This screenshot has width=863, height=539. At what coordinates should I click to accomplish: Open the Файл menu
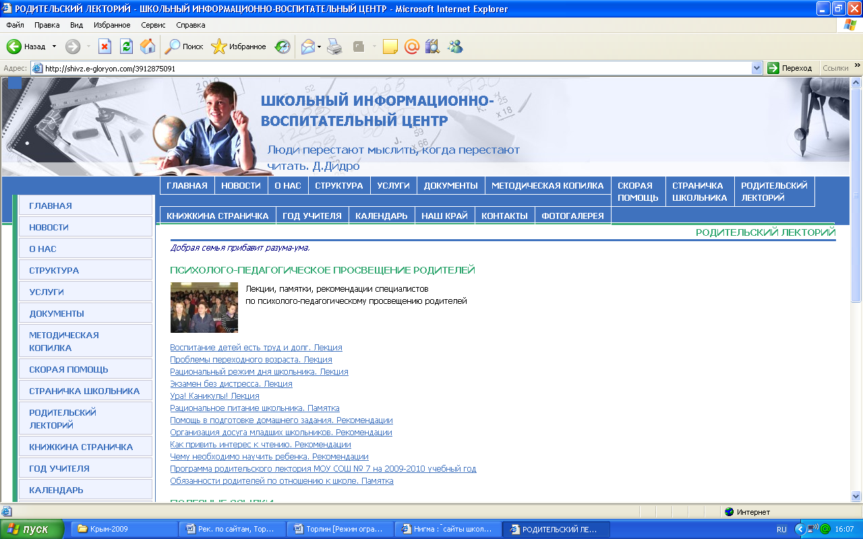coord(15,25)
